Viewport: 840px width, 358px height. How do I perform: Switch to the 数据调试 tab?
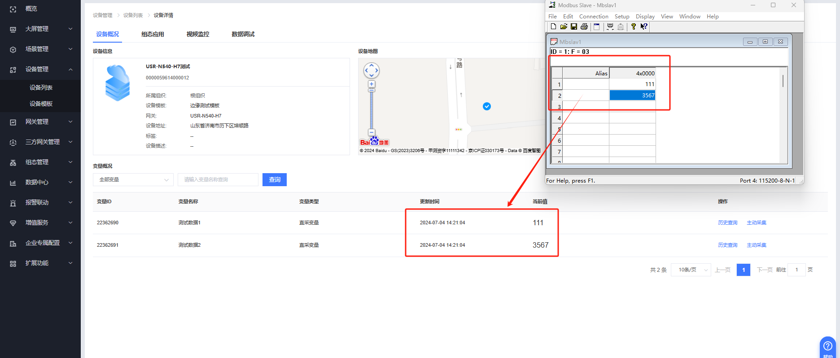[x=243, y=34]
